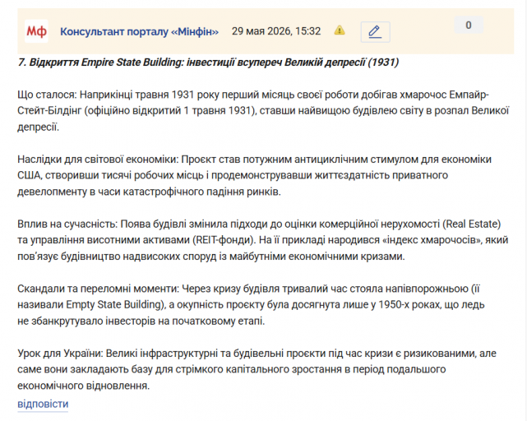
Task: Click the comment rating counter showing 0
Action: pos(468,25)
